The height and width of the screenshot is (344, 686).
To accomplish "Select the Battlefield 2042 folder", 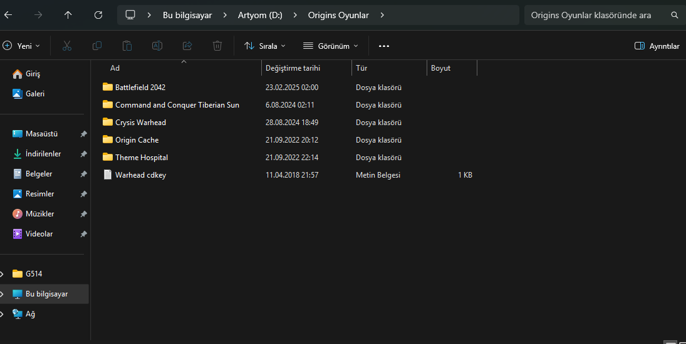I will coord(140,88).
